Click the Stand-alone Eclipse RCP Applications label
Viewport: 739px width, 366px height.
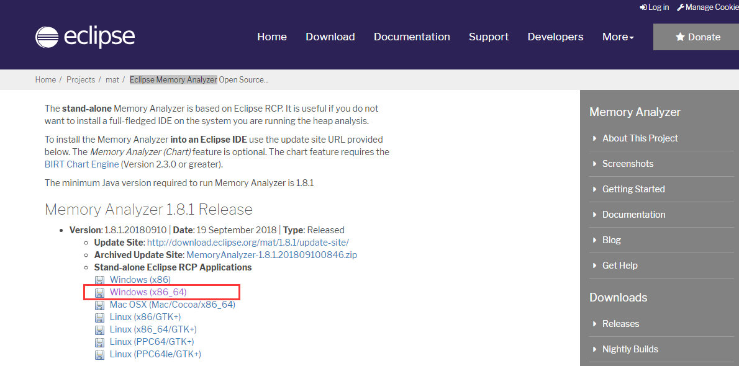click(173, 267)
